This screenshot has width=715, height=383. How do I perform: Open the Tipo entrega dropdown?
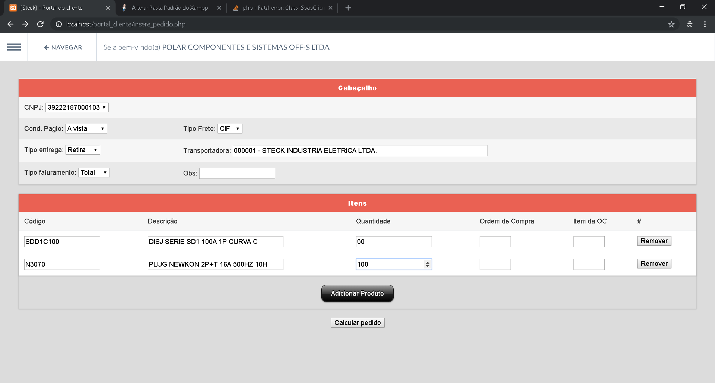pyautogui.click(x=83, y=150)
